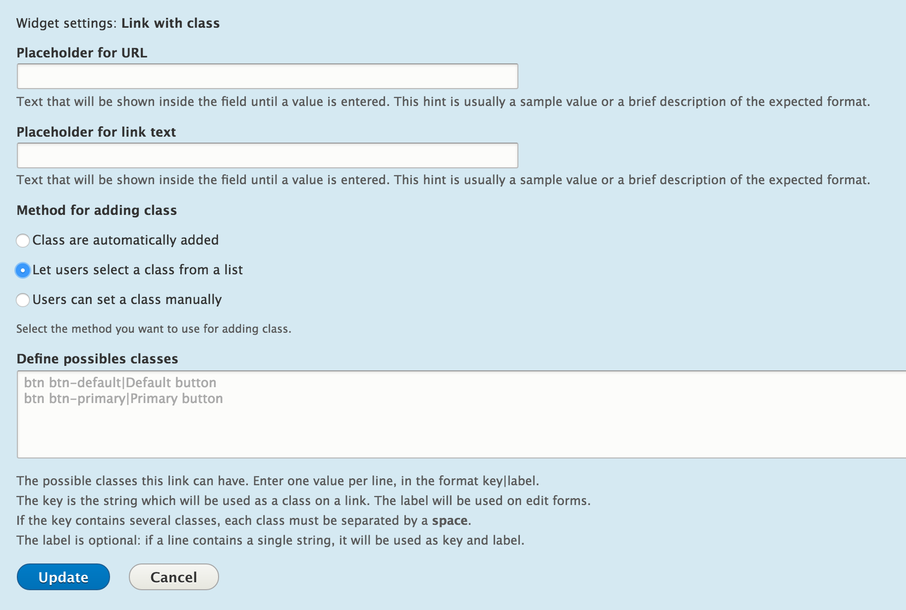Screen dimensions: 906x610
Task: Cancel the widget settings changes
Action: click(x=173, y=577)
